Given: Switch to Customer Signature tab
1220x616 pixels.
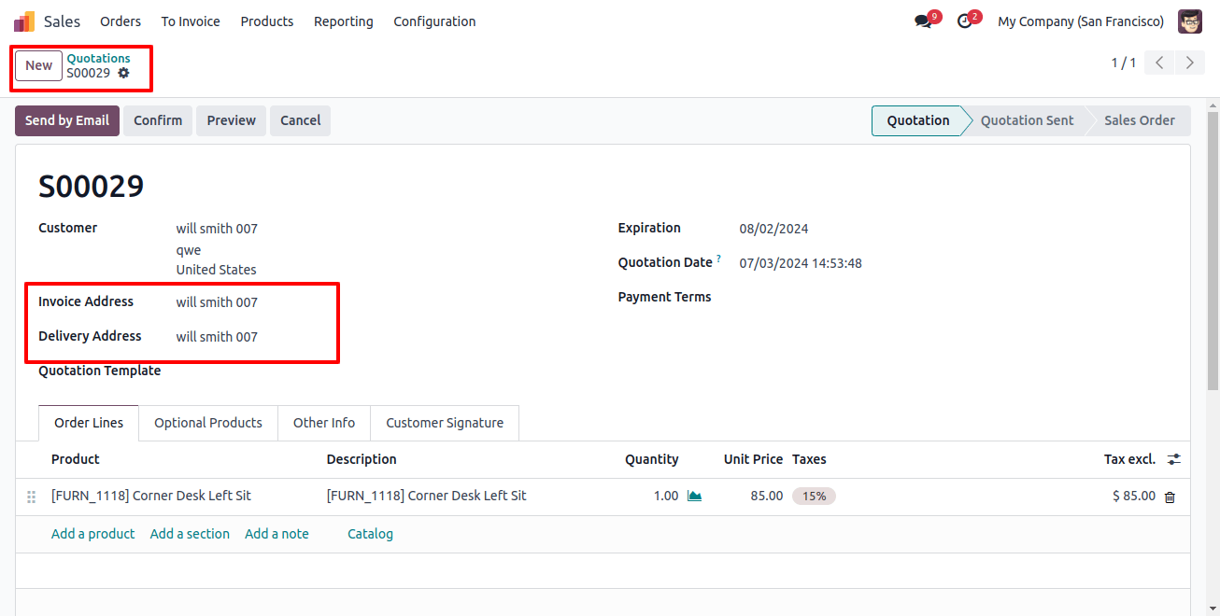Looking at the screenshot, I should pyautogui.click(x=445, y=423).
